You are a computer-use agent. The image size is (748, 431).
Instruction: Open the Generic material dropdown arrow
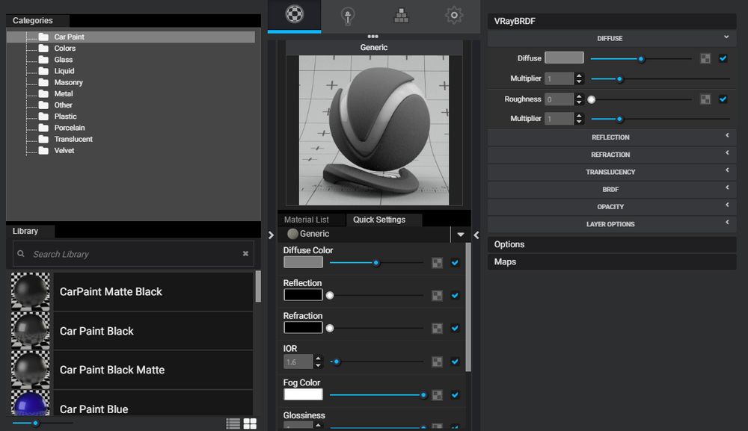461,235
